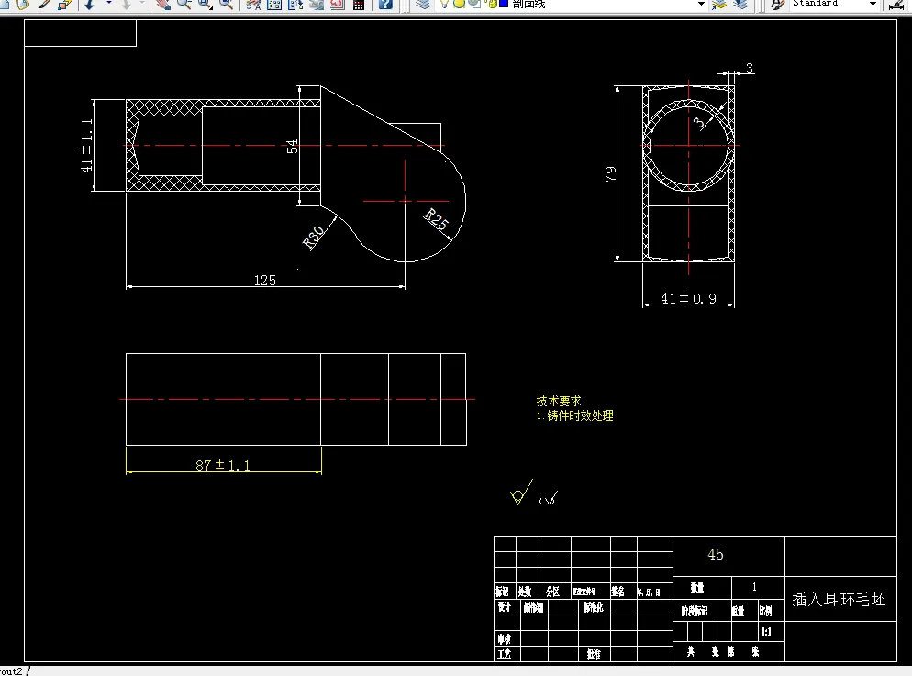Select the 工艺 title block label

tap(504, 654)
